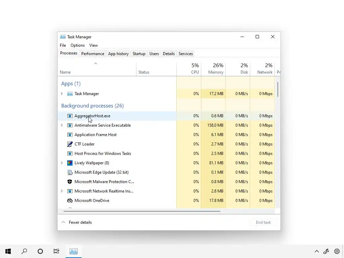Click the Microsoft OneDrive cloud icon

coord(70,201)
